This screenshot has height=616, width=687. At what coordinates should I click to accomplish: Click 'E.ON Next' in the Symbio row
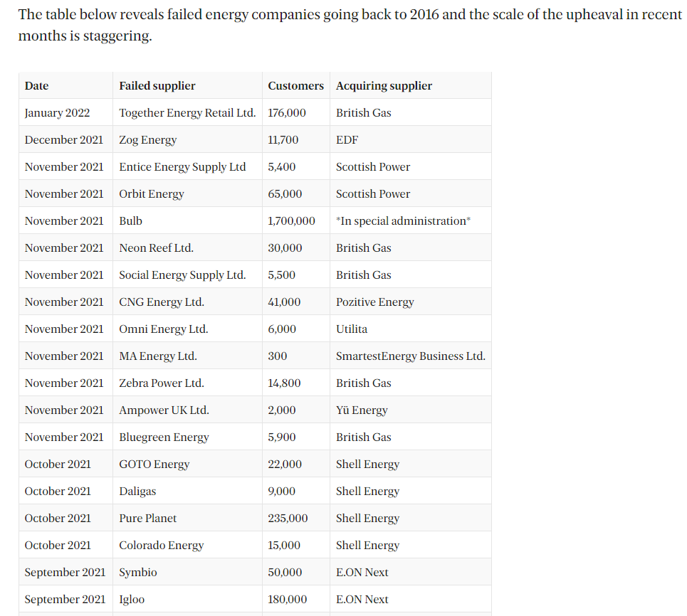(362, 573)
